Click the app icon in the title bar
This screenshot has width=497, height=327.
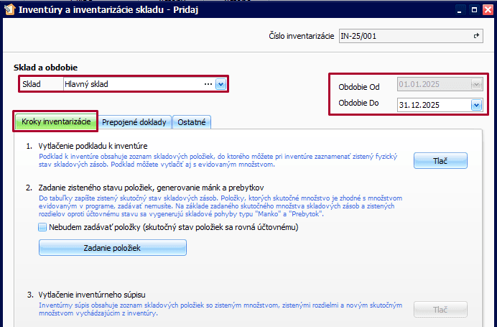point(9,11)
